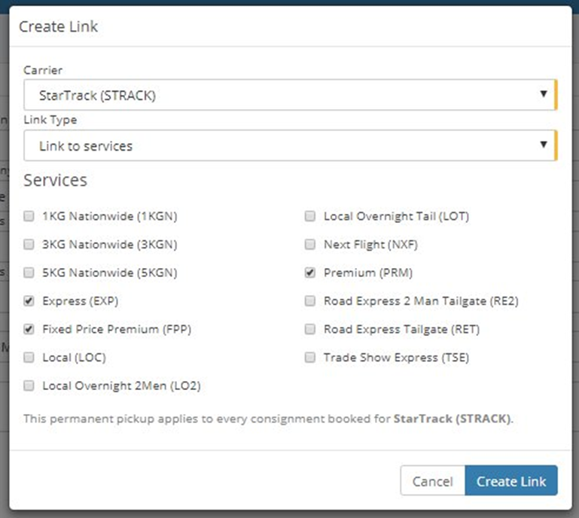579x518 pixels.
Task: Check the Trade Show Express (TSE) checkbox
Action: (x=310, y=358)
